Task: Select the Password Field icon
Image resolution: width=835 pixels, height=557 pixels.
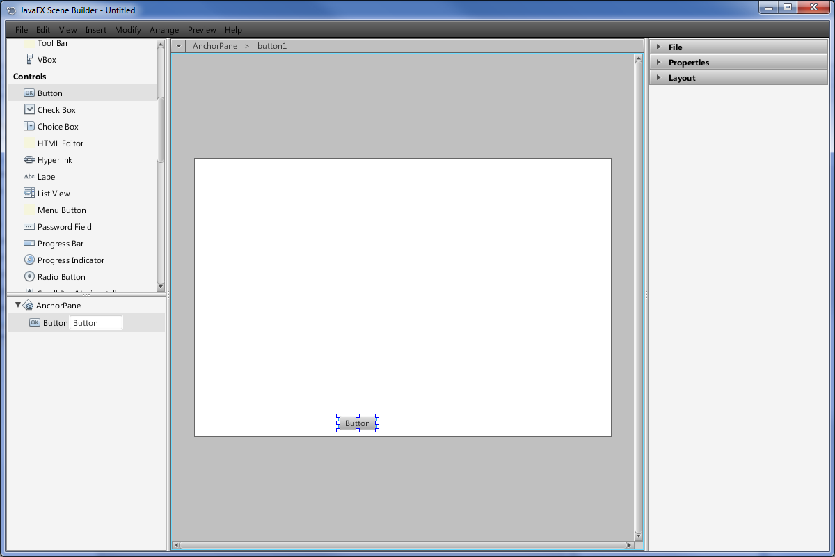Action: [29, 226]
